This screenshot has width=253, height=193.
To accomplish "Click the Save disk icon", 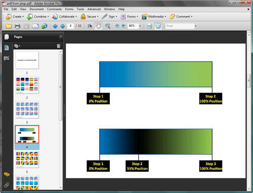I will coord(26,26).
